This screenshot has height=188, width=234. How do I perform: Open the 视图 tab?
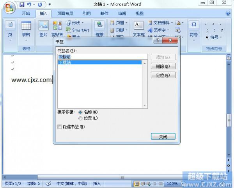[x=139, y=14]
